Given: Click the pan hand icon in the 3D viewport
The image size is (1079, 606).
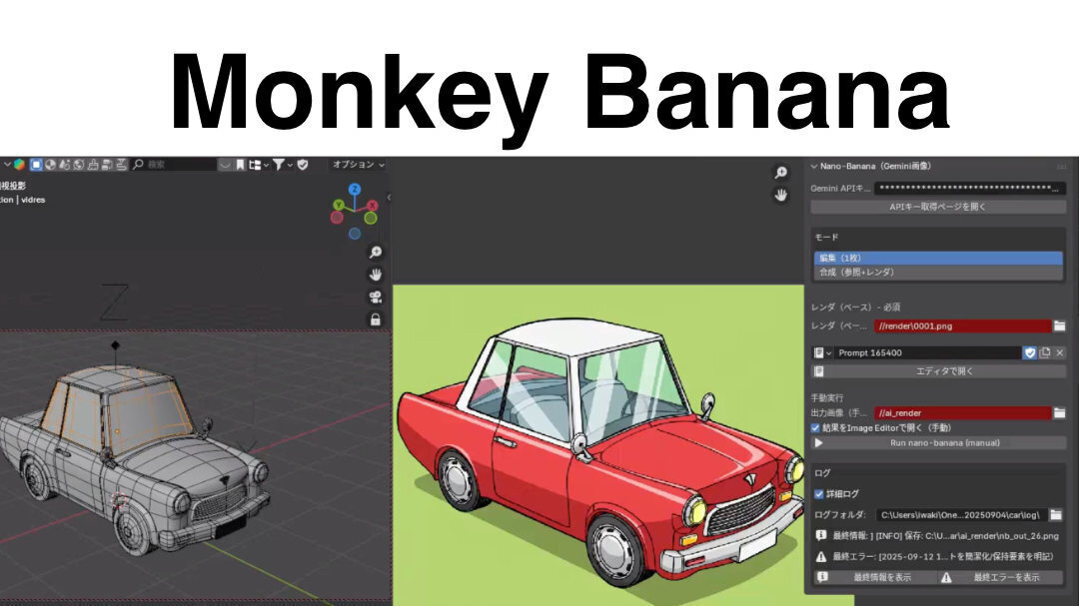Looking at the screenshot, I should pos(375,274).
